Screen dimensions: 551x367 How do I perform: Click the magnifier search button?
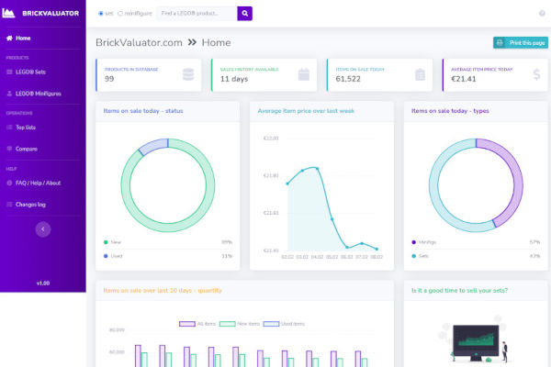pos(244,14)
